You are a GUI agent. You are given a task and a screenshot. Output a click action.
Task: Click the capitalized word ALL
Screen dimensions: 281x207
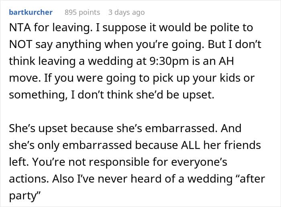coord(190,145)
